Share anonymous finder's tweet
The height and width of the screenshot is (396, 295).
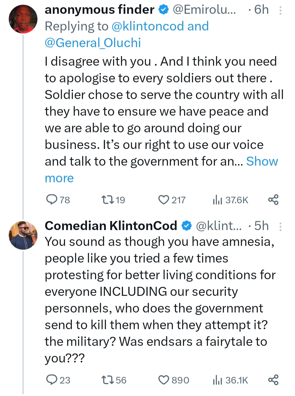click(x=273, y=200)
